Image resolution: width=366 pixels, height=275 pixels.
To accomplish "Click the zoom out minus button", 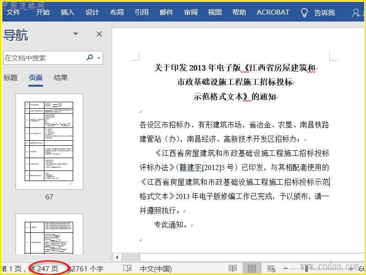I will 285,269.
